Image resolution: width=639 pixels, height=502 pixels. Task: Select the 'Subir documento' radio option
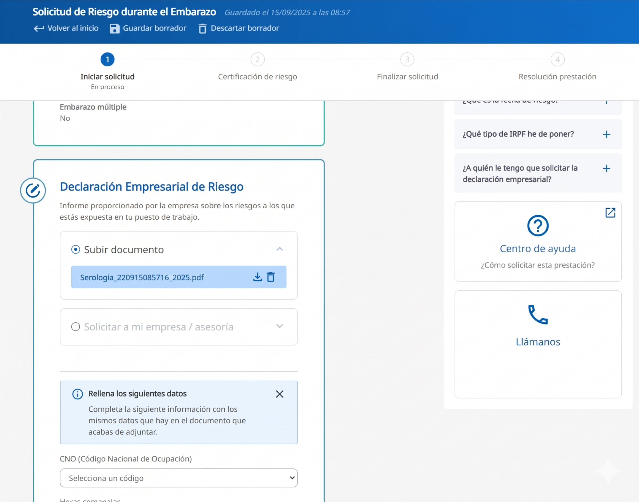[x=75, y=250]
